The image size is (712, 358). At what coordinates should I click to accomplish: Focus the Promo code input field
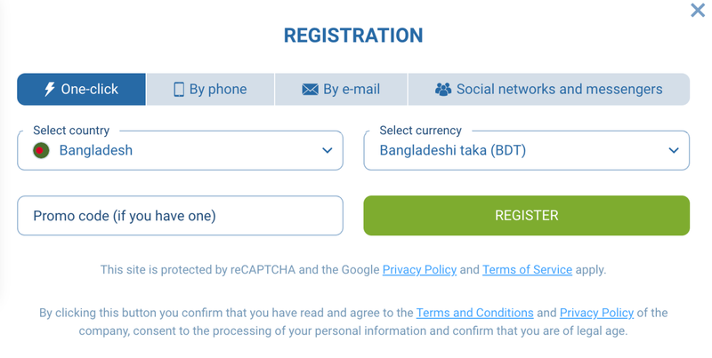click(x=180, y=216)
